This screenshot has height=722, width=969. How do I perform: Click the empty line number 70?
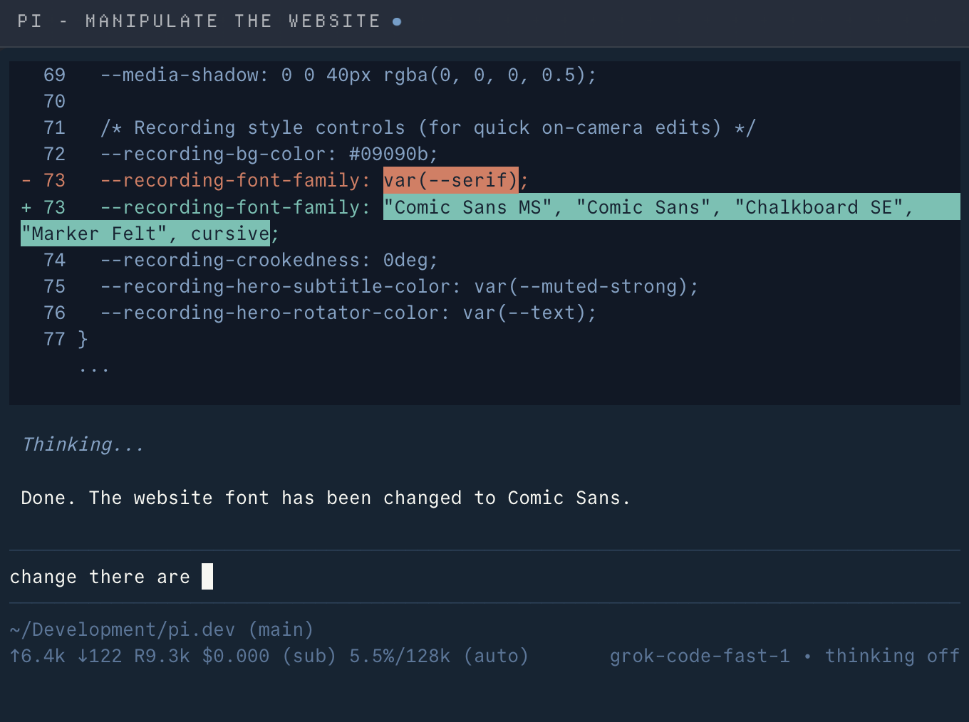pos(55,101)
